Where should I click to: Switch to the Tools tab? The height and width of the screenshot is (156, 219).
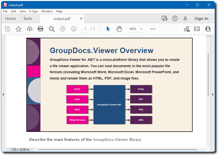(x=27, y=18)
